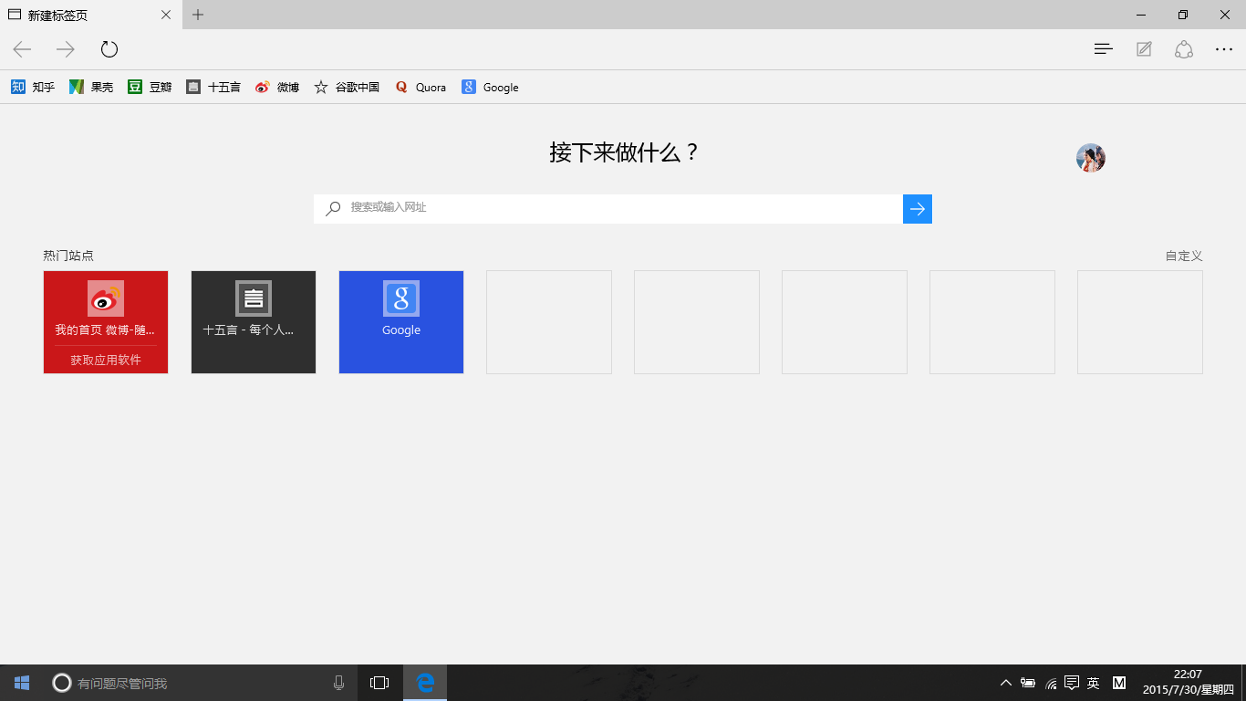Open the More actions menu

(1224, 49)
